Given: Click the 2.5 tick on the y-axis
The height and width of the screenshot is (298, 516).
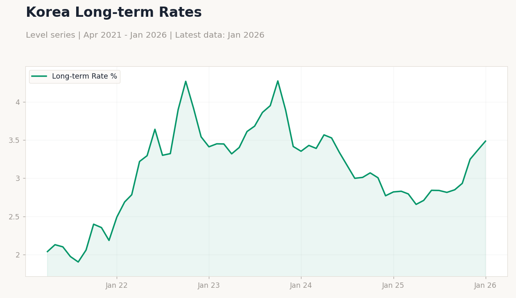Looking at the screenshot, I should [x=14, y=217].
